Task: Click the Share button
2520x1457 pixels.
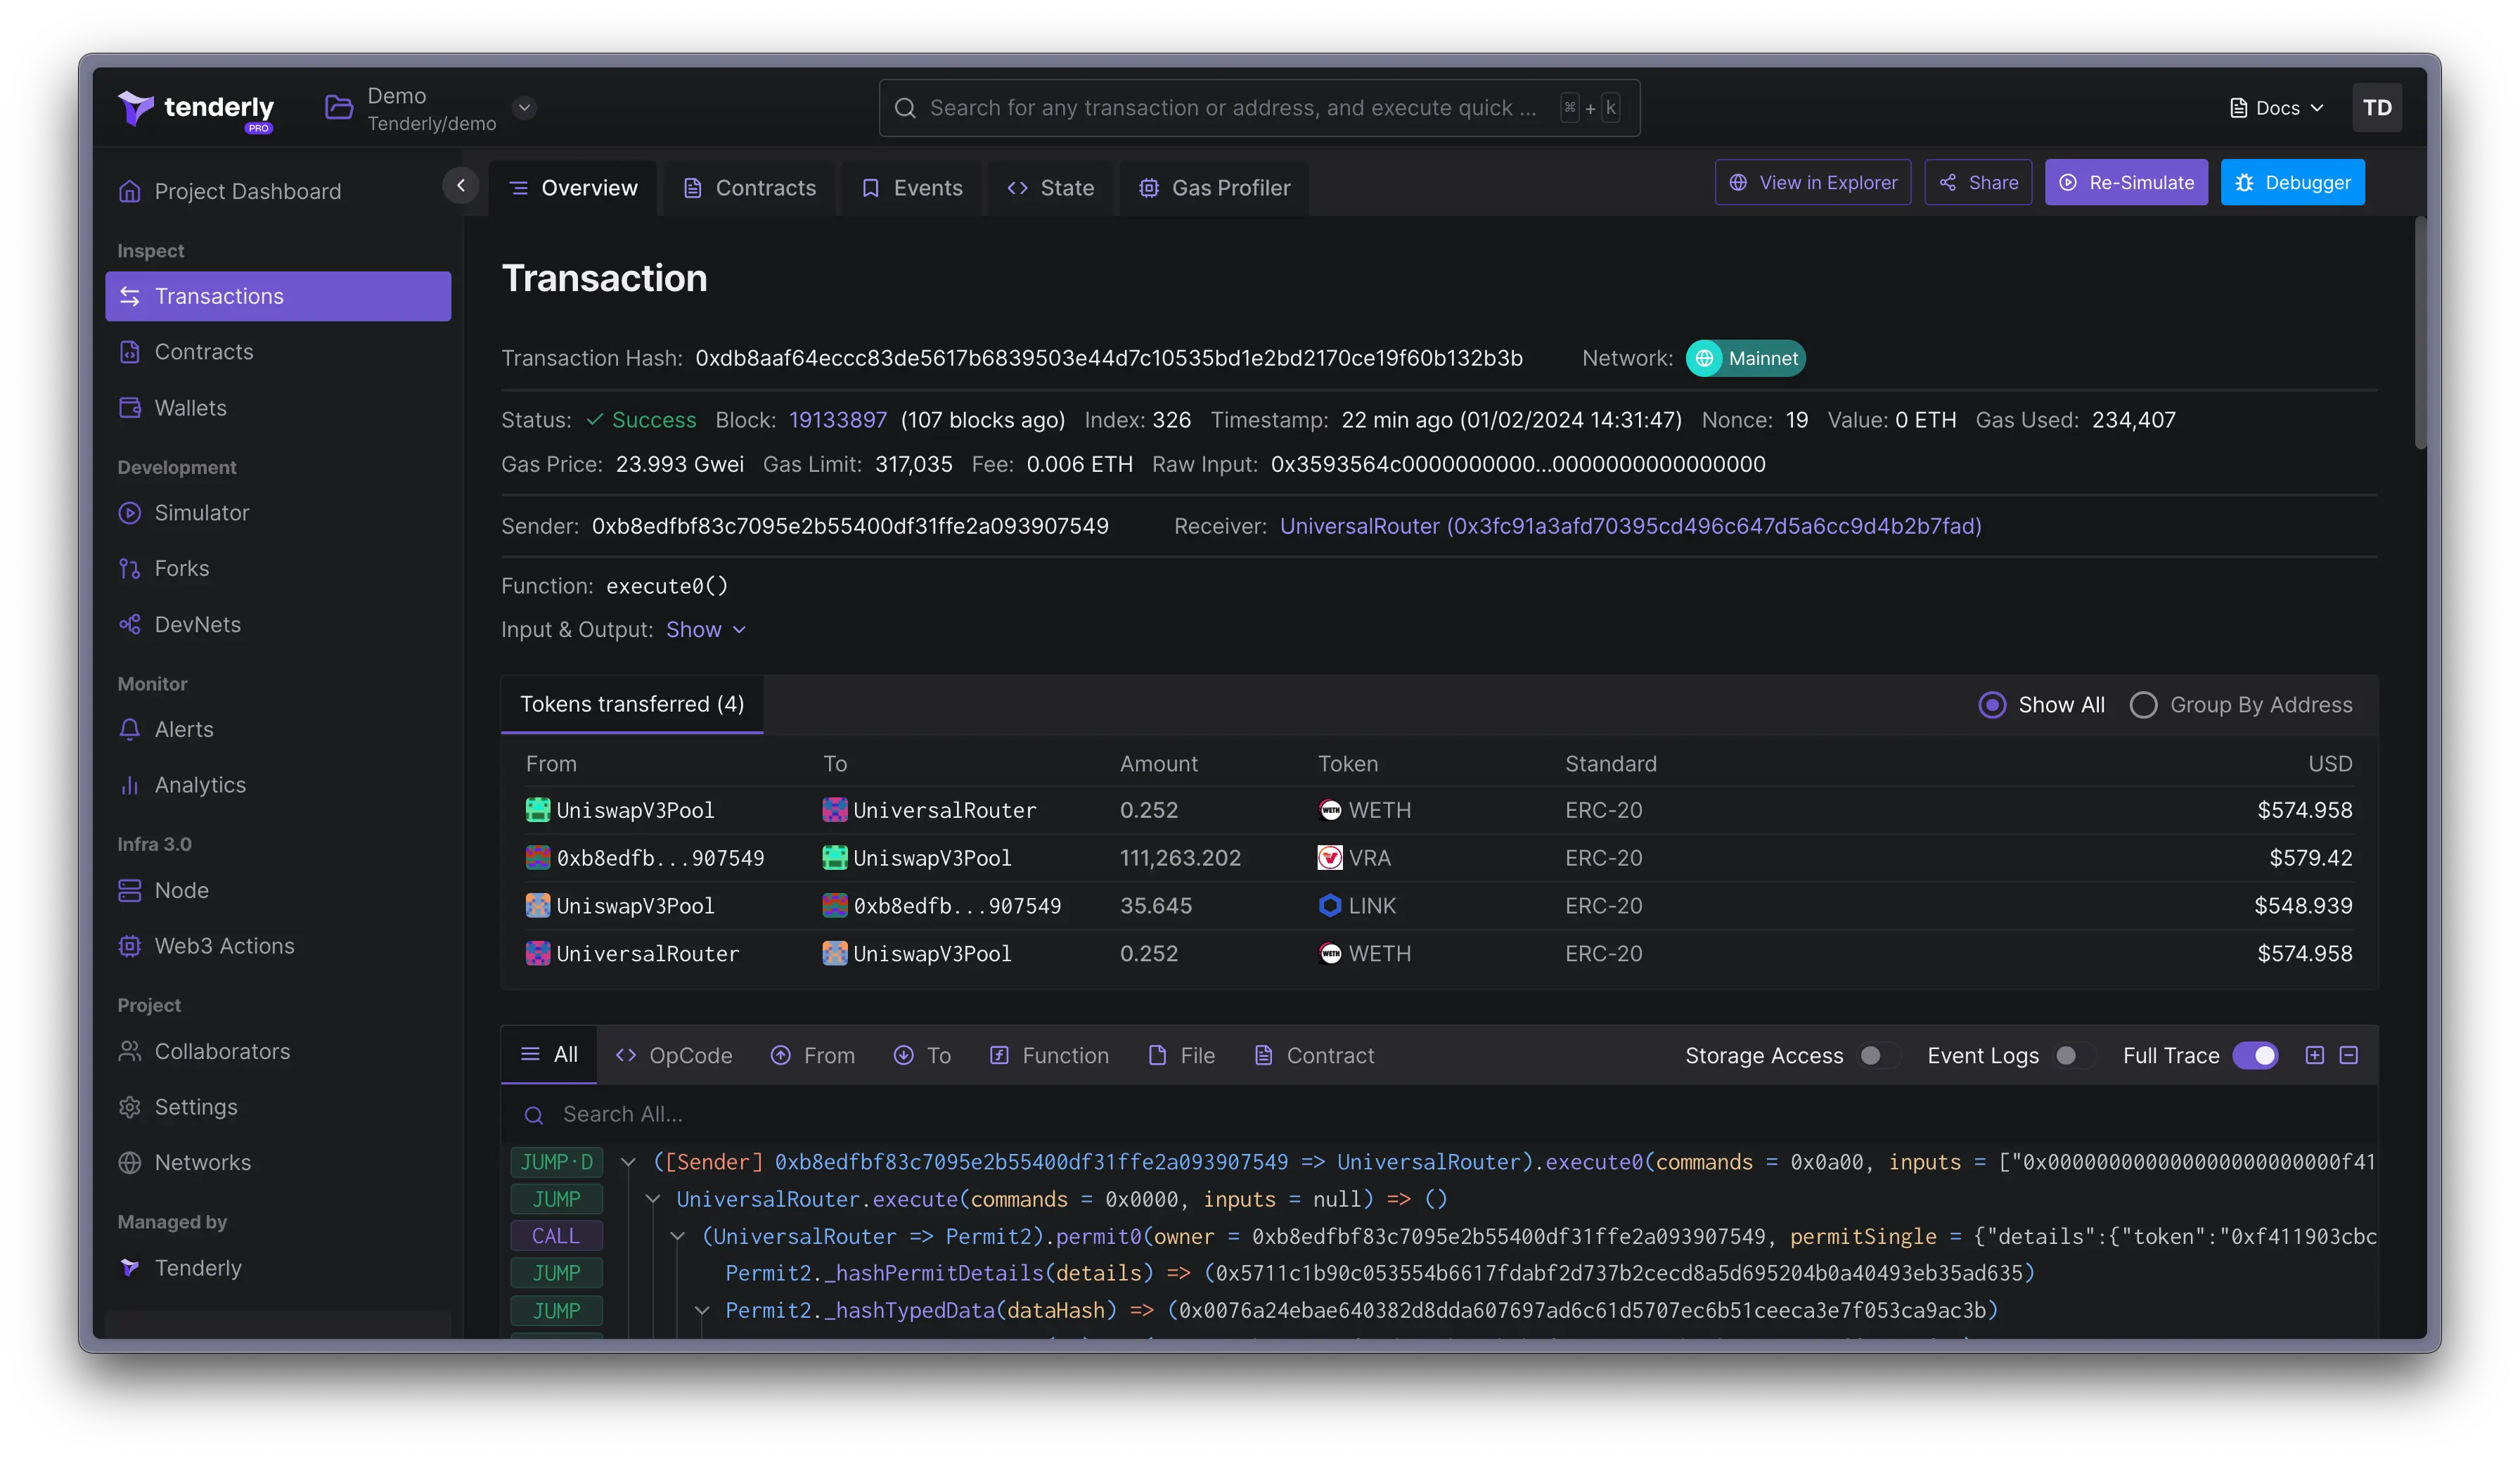Action: 1977,182
